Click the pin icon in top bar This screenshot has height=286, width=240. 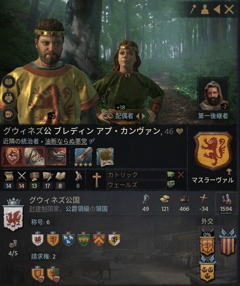(193, 9)
